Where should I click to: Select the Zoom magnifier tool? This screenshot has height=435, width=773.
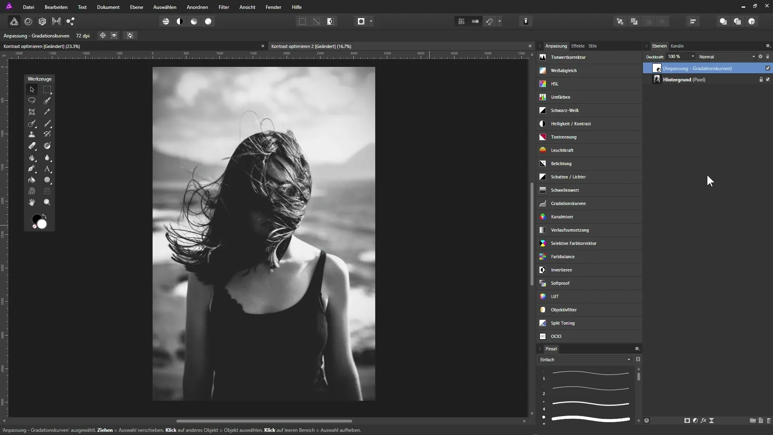pyautogui.click(x=47, y=202)
